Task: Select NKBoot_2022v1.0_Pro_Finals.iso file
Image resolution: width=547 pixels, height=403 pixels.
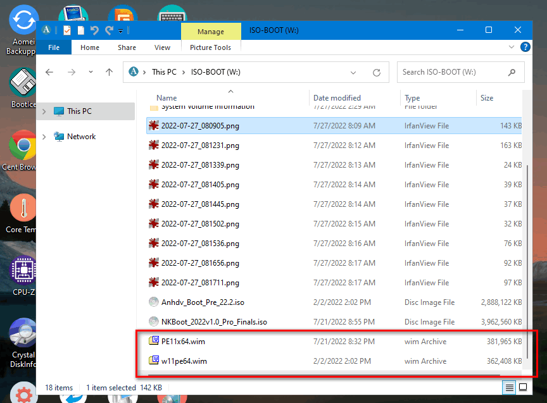Action: pyautogui.click(x=334, y=322)
